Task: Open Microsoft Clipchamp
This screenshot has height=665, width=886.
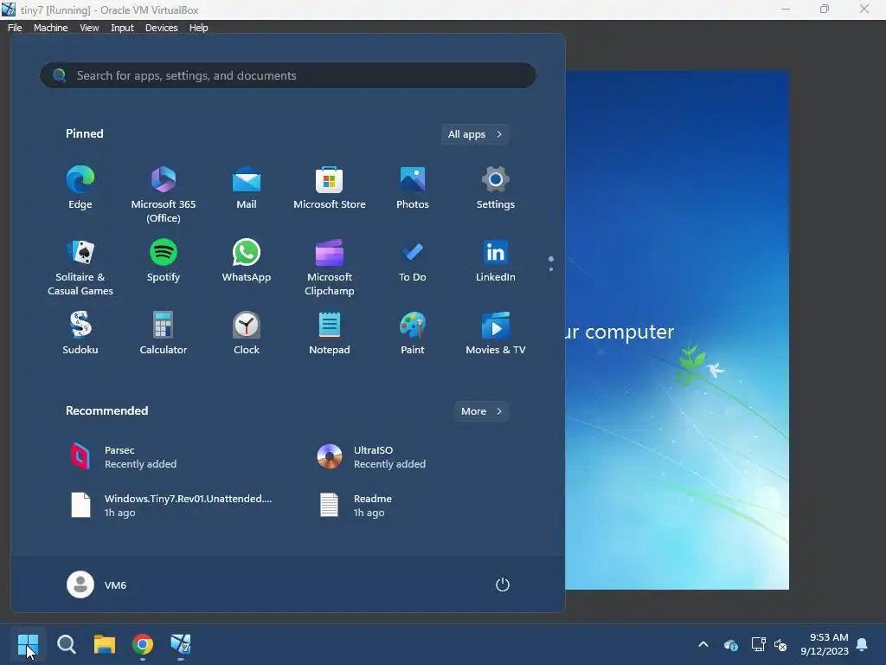Action: [330, 267]
